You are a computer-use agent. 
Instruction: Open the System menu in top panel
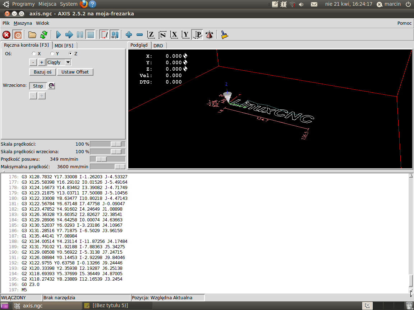click(69, 4)
